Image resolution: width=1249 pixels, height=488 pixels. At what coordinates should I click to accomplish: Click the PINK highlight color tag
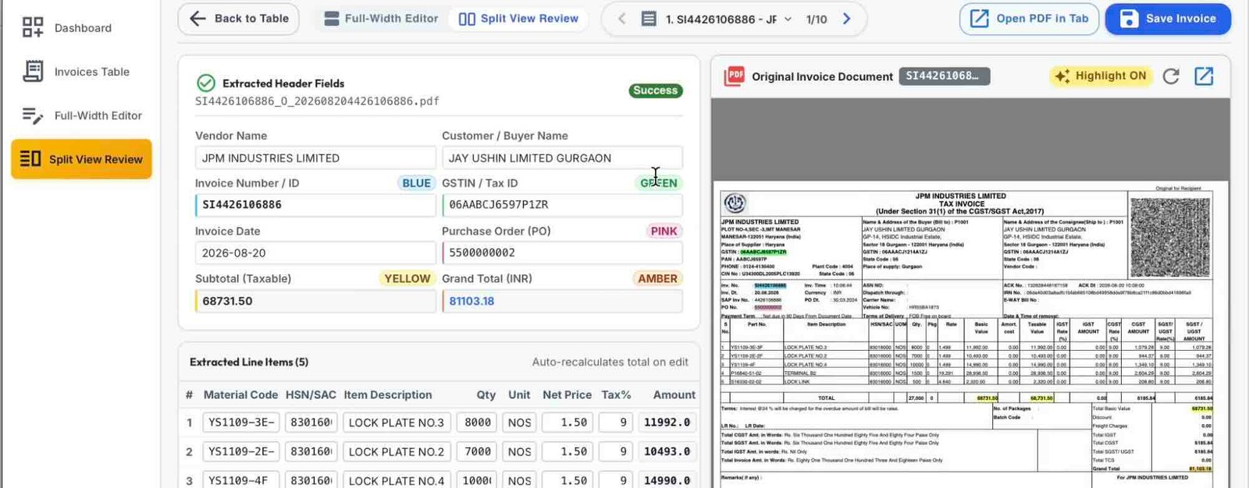point(664,231)
